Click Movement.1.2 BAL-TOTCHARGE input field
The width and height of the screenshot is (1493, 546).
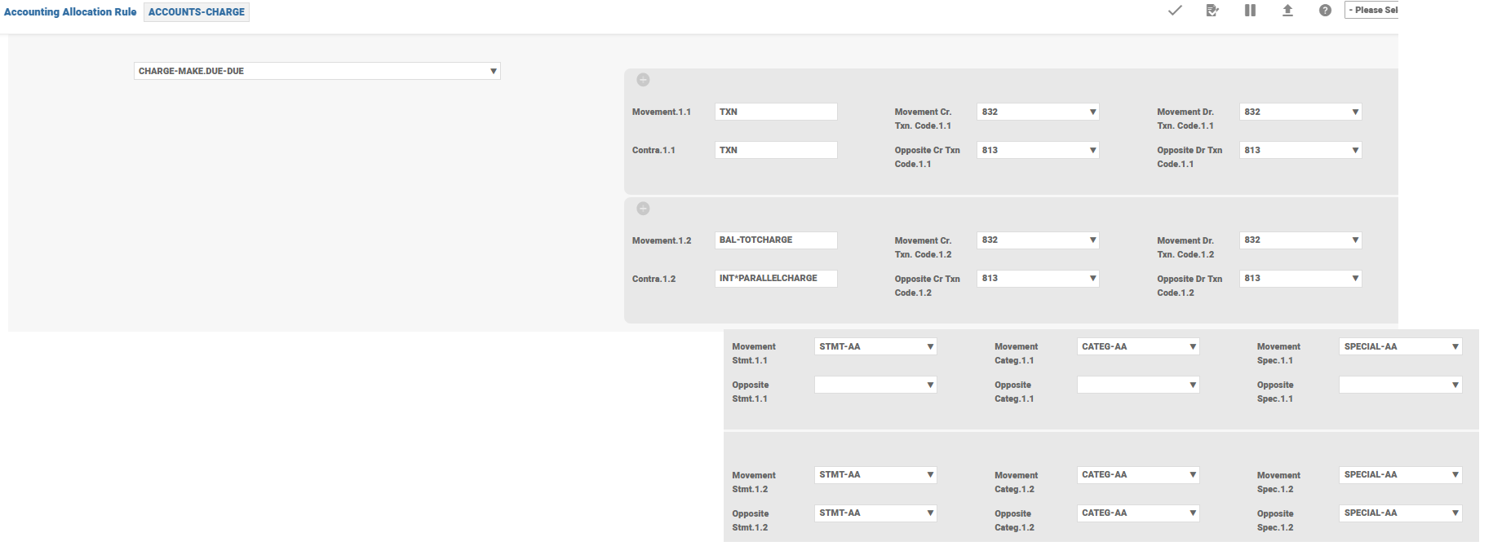(776, 240)
